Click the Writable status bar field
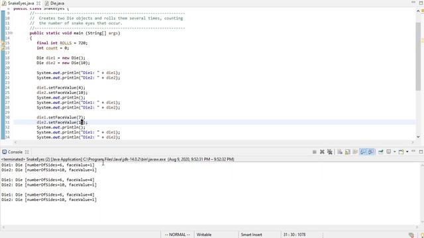This screenshot has height=238, width=424. pyautogui.click(x=204, y=235)
